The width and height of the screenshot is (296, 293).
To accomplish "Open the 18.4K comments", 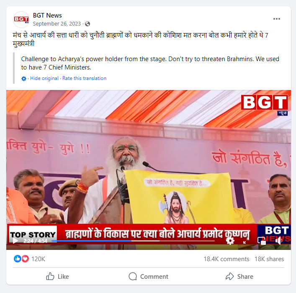I will [x=227, y=259].
